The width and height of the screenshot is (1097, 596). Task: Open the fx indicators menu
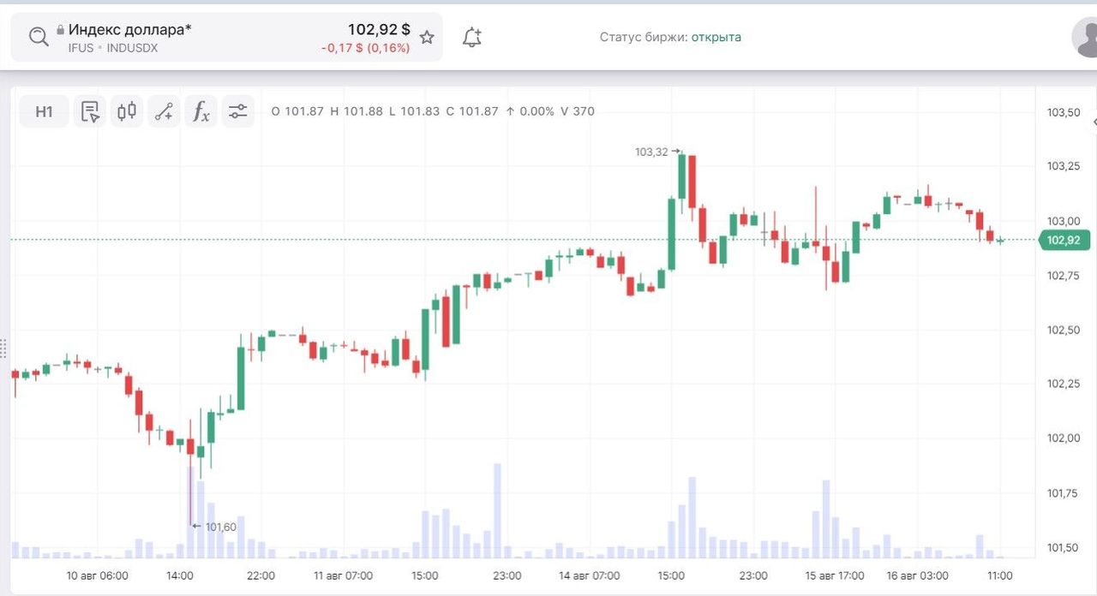201,111
